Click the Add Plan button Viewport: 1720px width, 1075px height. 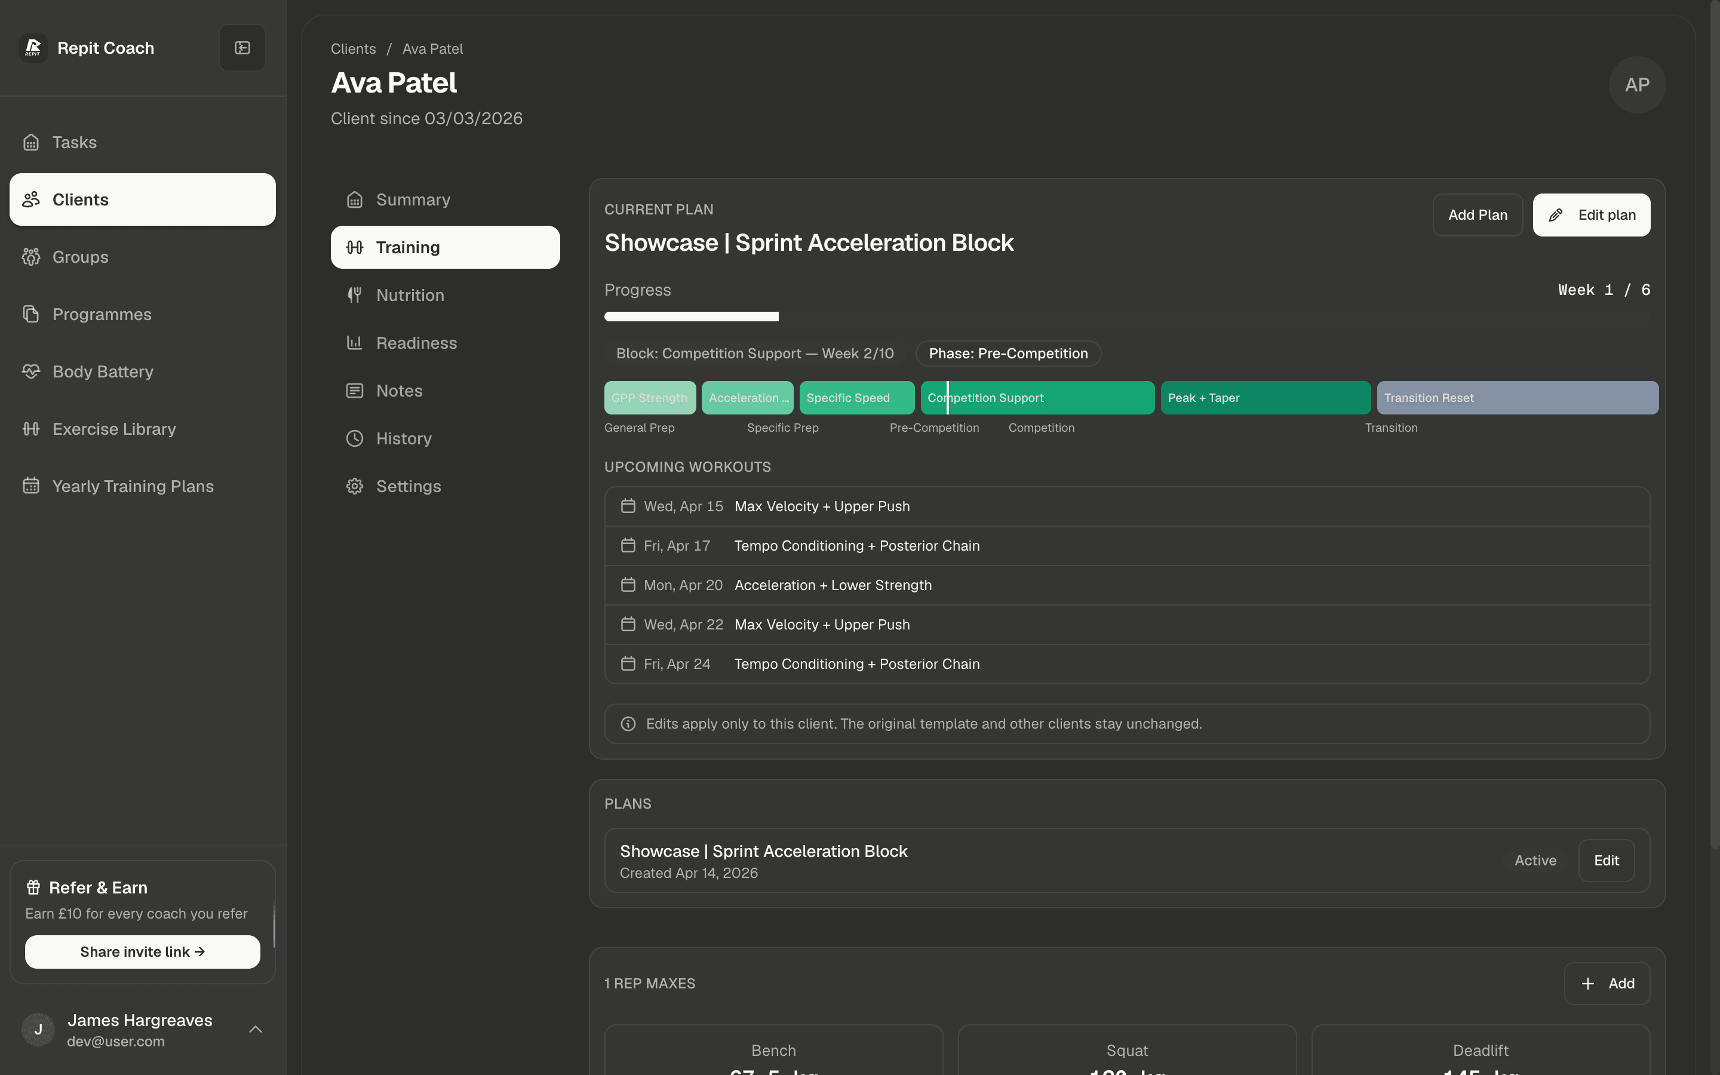point(1478,215)
